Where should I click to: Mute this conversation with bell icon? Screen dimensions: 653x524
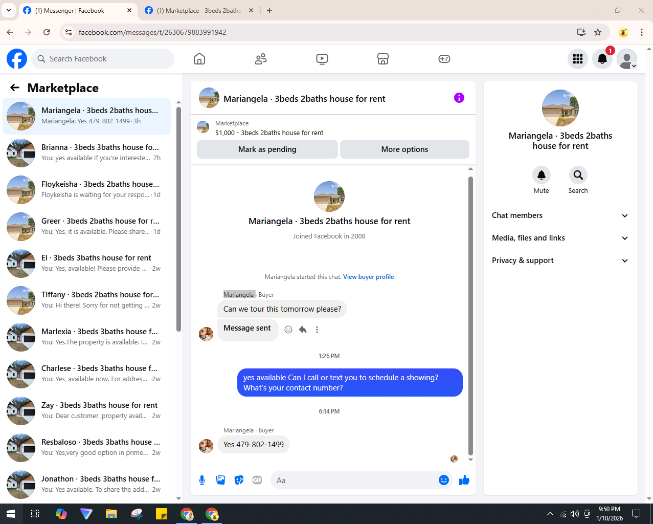pos(542,175)
